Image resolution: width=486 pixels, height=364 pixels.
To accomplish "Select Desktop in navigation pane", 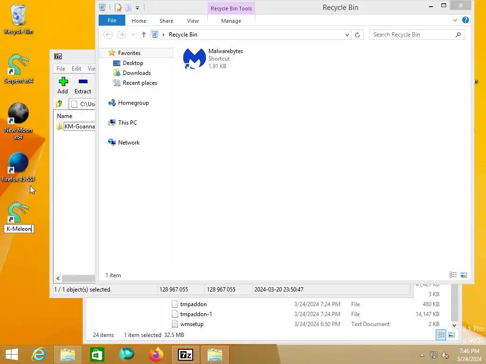I will (x=133, y=63).
